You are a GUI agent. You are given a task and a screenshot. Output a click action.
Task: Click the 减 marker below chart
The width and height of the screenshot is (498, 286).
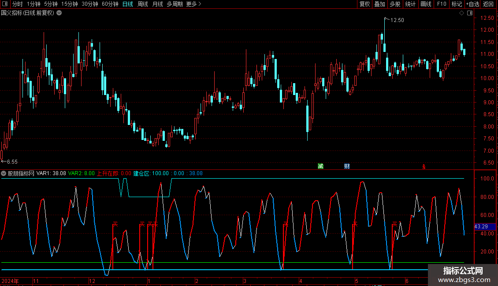click(320, 166)
